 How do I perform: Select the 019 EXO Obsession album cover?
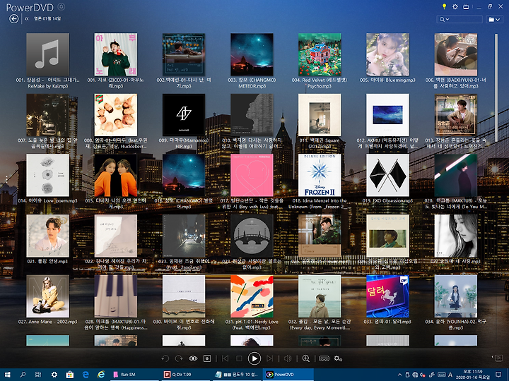tap(387, 175)
